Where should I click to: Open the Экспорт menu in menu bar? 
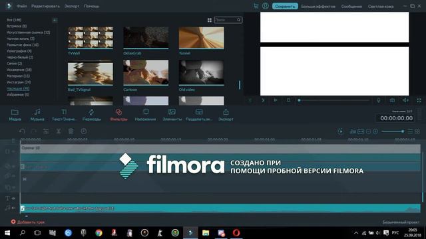click(72, 6)
